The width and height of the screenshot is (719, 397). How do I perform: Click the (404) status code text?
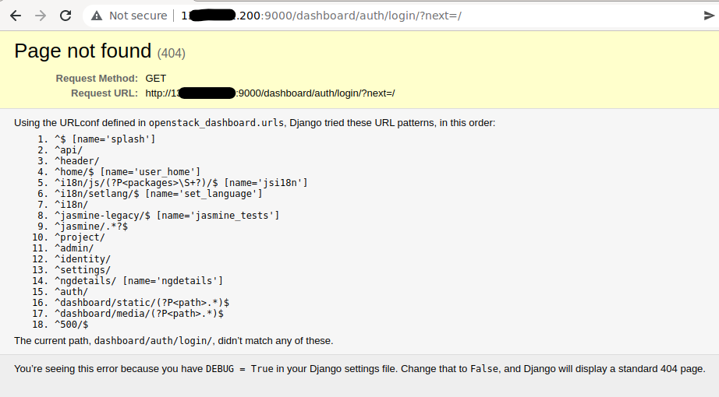click(172, 54)
